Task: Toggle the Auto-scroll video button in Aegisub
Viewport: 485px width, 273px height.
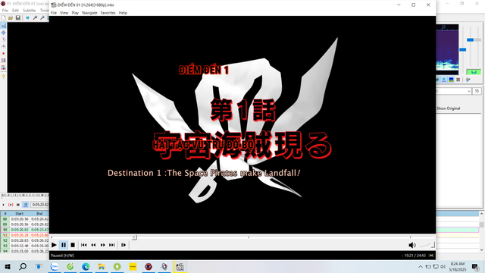Action: 26,205
